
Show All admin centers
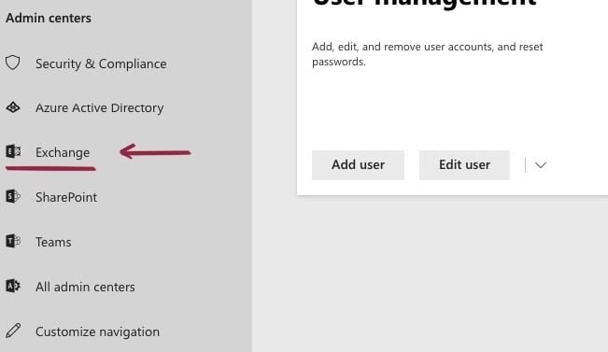click(x=85, y=287)
